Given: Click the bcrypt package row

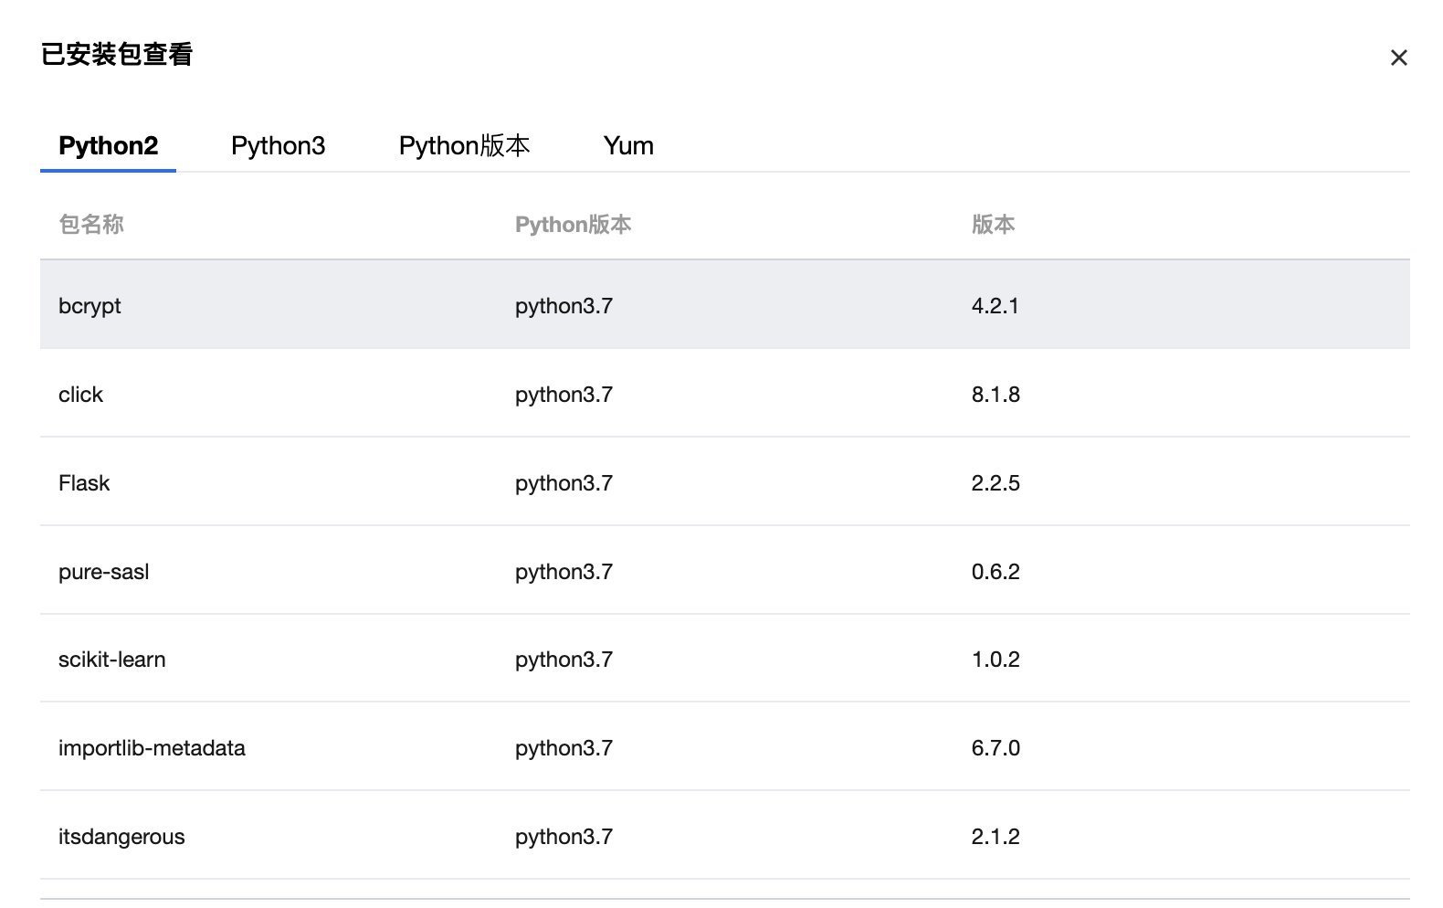Looking at the screenshot, I should click(x=90, y=306).
